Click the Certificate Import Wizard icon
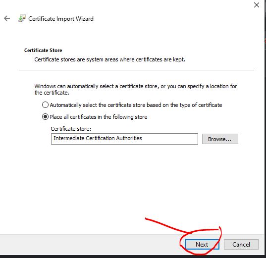This screenshot has height=258, width=266. pos(22,18)
